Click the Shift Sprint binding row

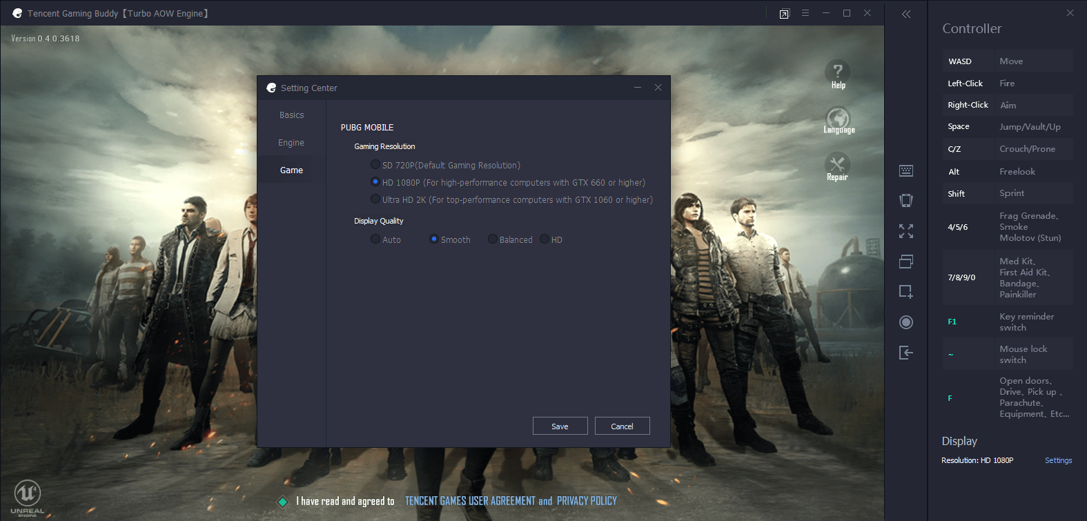(1008, 193)
